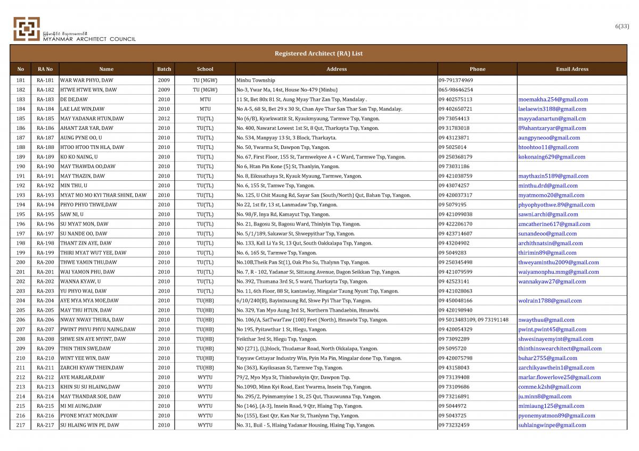Select WYTU school in AYE MARLAR row
639x451 pixels.
(205, 377)
